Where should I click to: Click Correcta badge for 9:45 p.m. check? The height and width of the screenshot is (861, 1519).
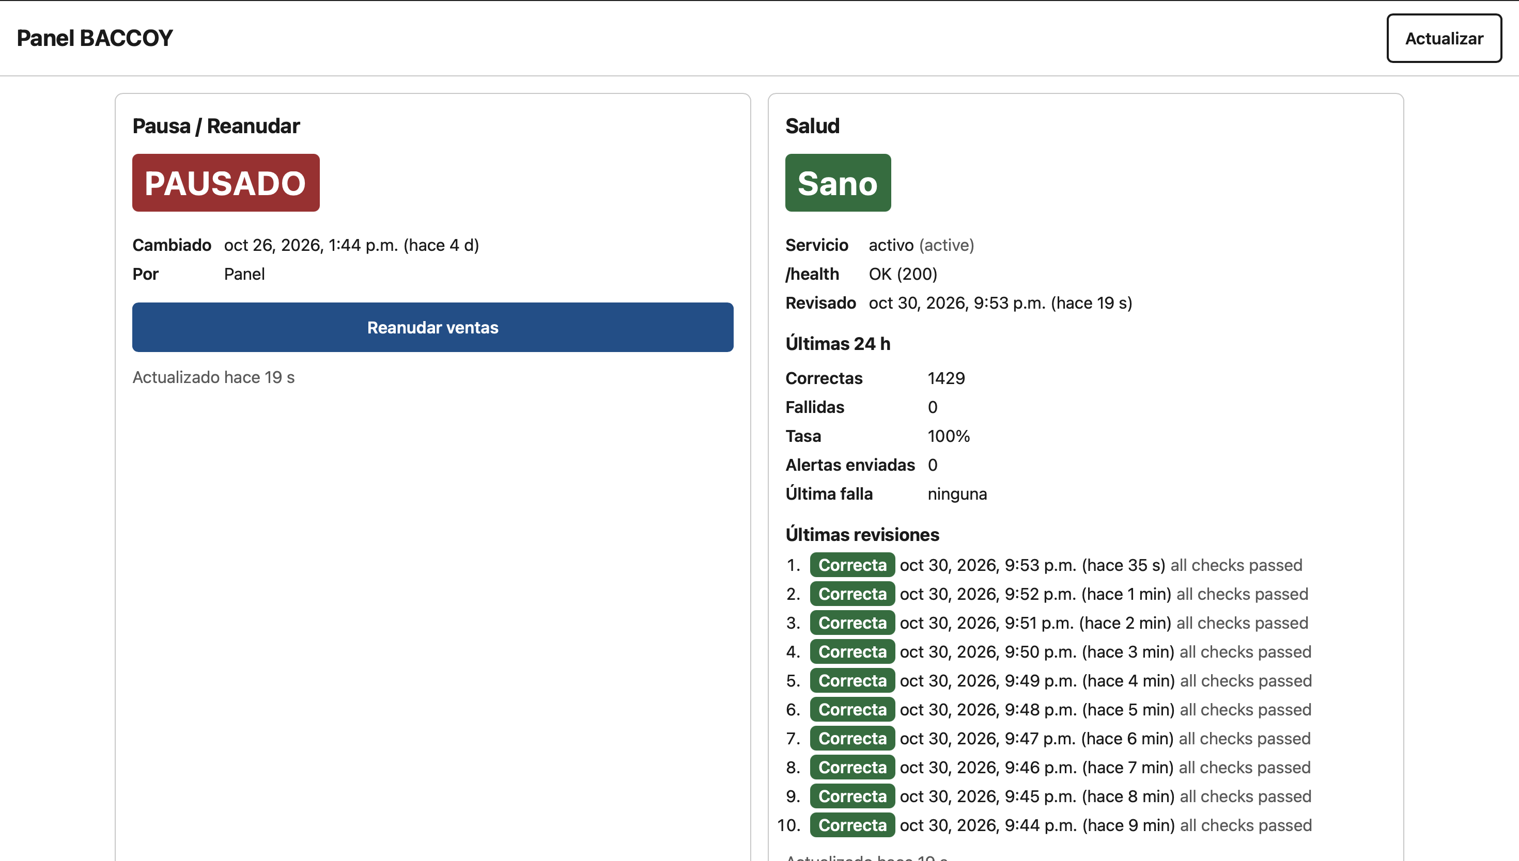click(x=852, y=796)
